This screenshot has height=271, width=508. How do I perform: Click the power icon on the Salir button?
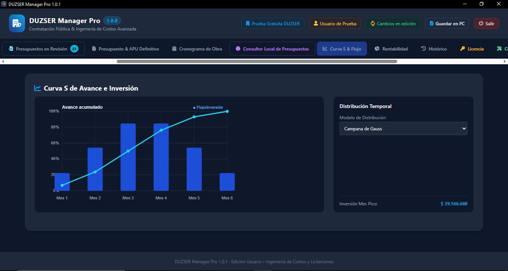(x=481, y=24)
